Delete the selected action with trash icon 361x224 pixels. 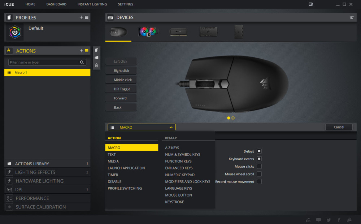(x=96, y=65)
